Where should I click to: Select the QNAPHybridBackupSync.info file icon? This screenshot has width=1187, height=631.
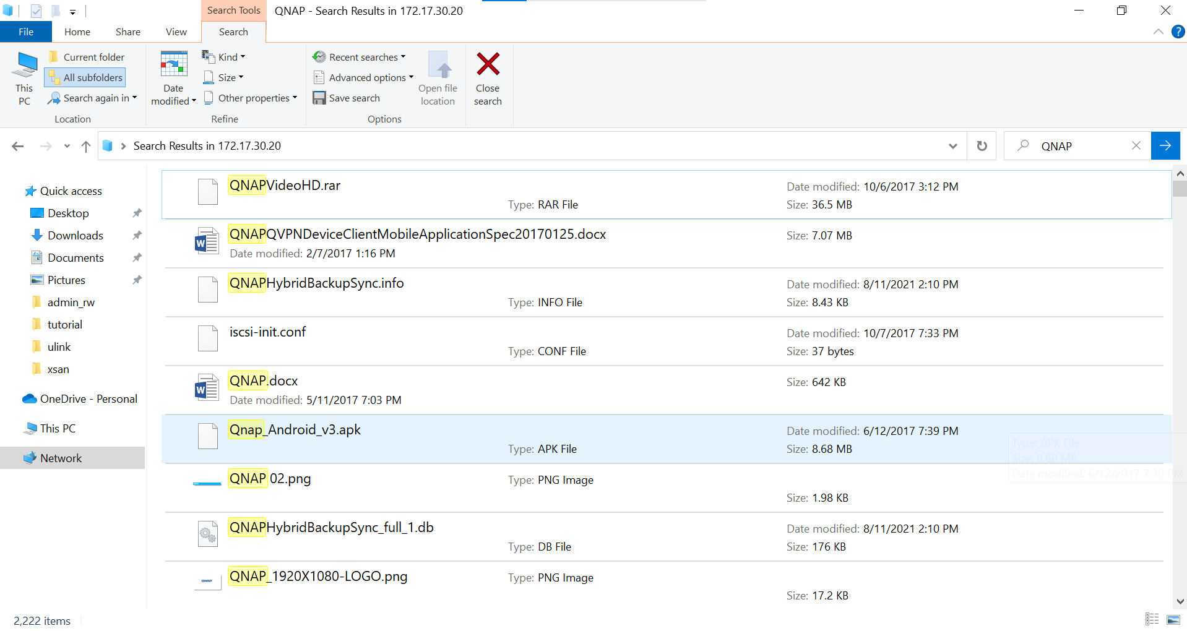pyautogui.click(x=208, y=290)
